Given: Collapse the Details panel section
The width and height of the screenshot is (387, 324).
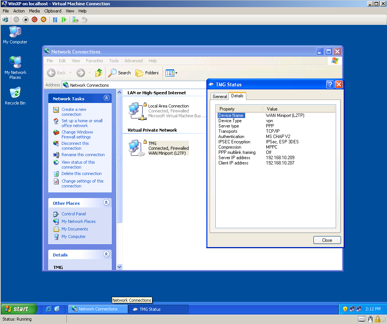Looking at the screenshot, I should [x=106, y=254].
